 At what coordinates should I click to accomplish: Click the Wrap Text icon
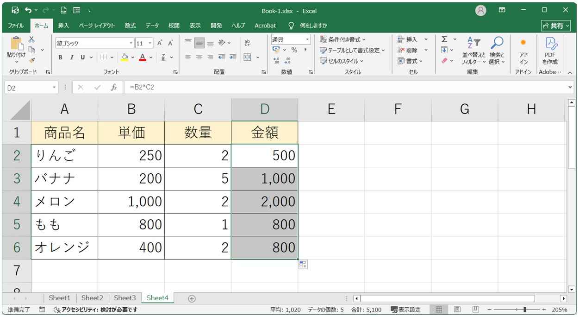tap(247, 43)
